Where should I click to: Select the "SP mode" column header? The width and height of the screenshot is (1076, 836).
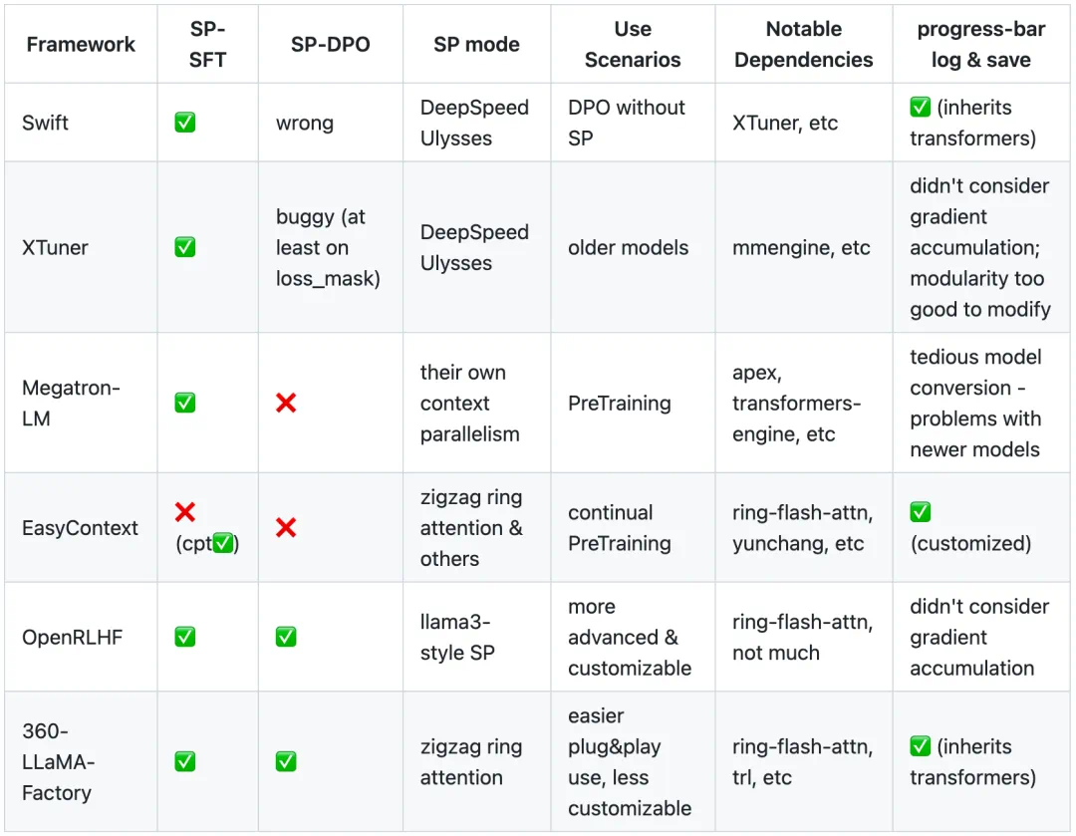(x=476, y=44)
